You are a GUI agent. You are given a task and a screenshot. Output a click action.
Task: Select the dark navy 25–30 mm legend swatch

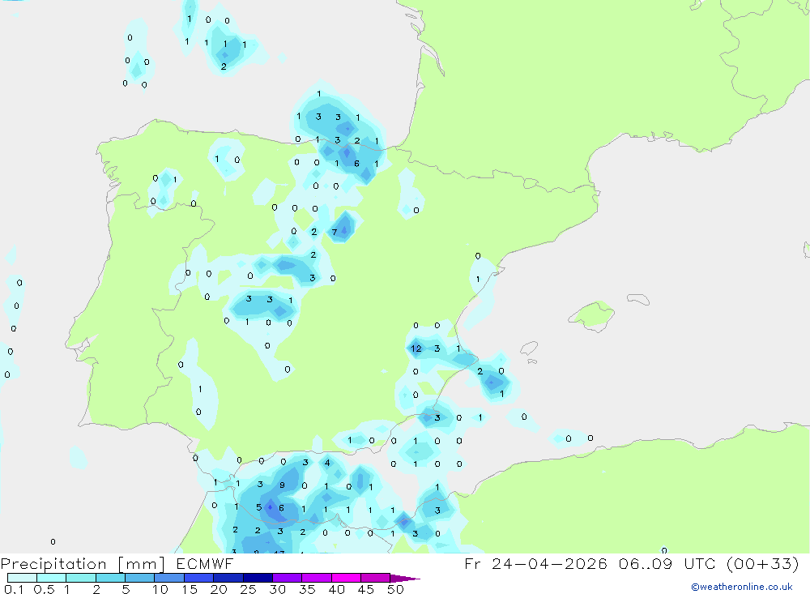coord(258,578)
